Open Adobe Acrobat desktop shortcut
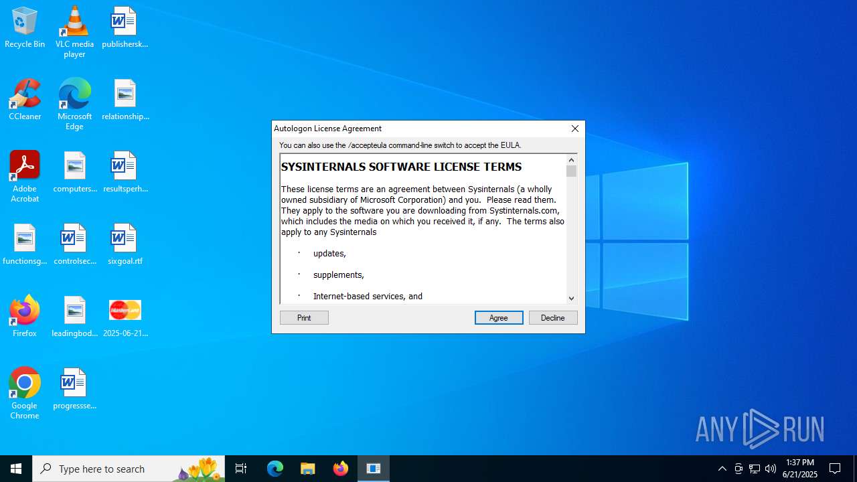Screen dimensions: 857x482 coord(25,177)
